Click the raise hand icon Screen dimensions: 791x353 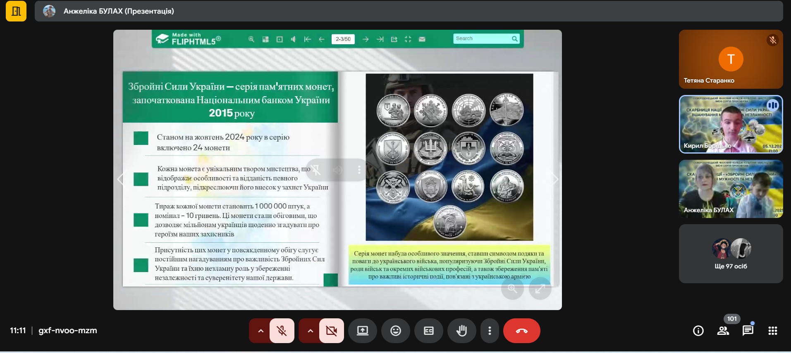pyautogui.click(x=461, y=331)
